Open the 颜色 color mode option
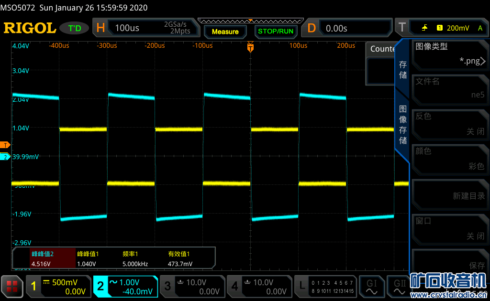The height and width of the screenshot is (301, 490). point(450,159)
